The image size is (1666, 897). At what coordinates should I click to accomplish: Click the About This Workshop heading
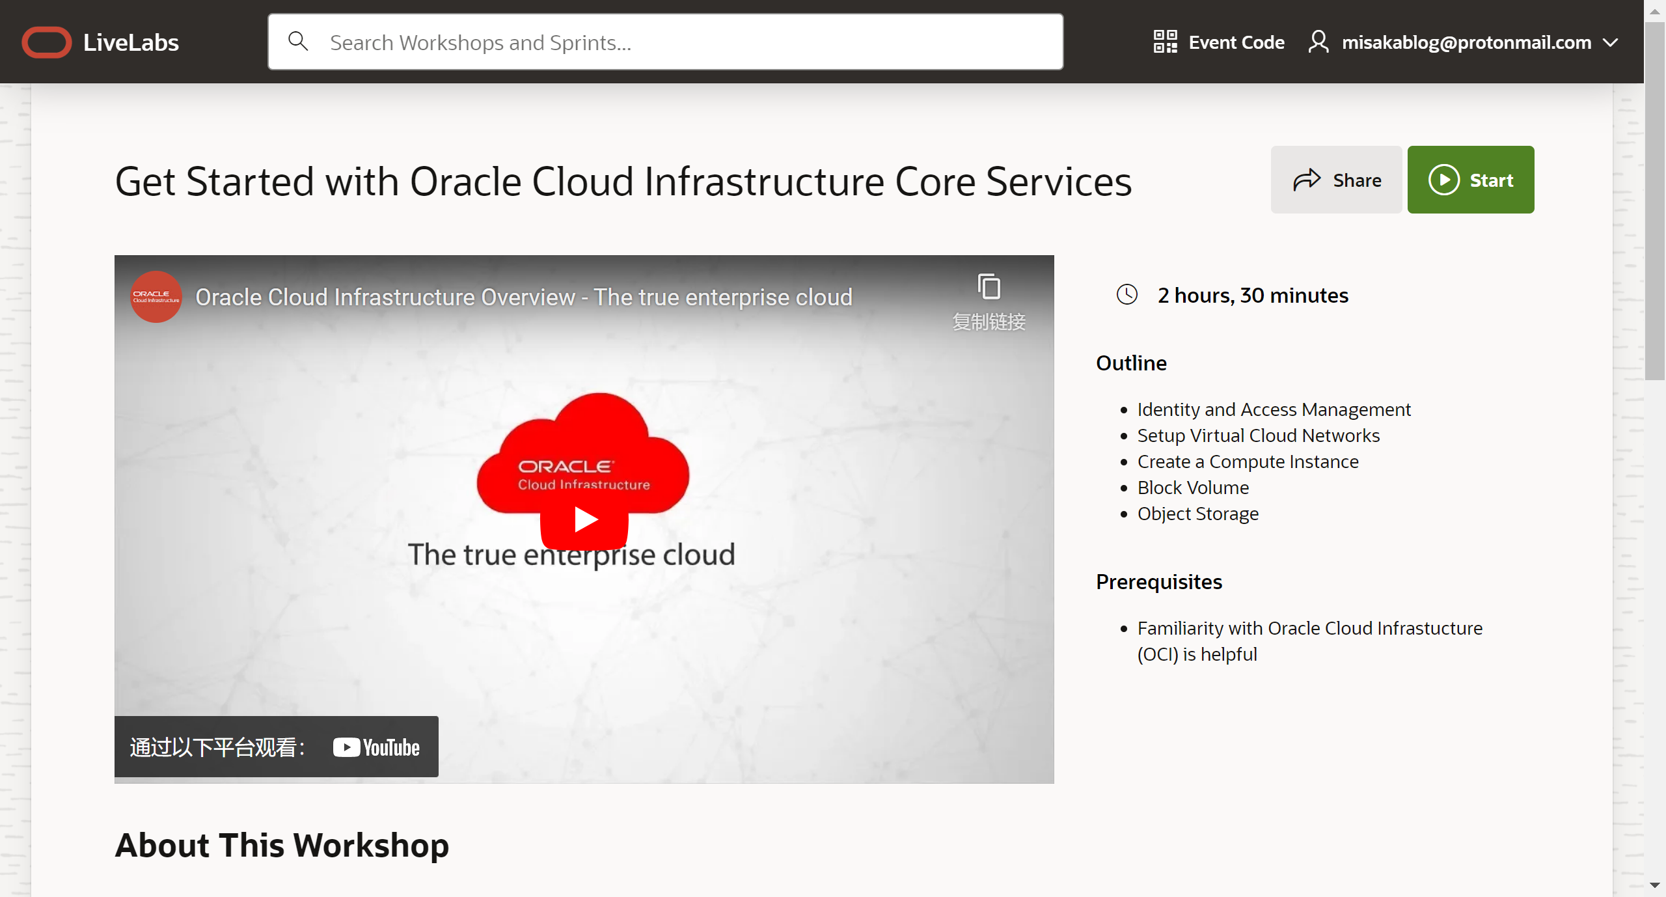pyautogui.click(x=282, y=845)
